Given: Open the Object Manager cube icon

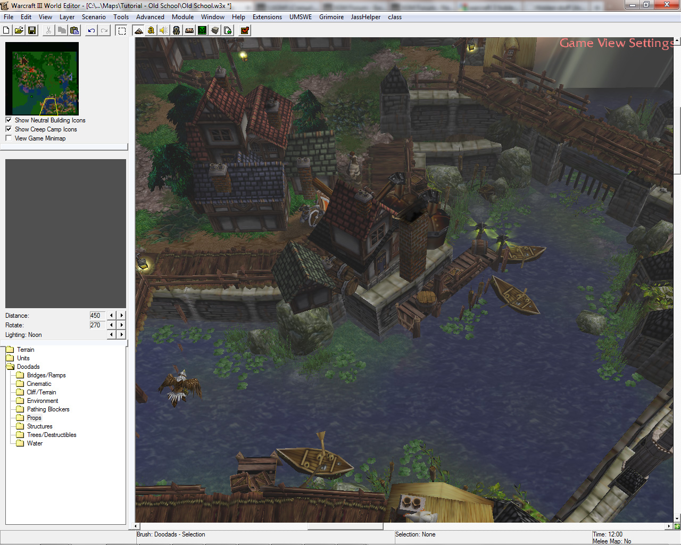Looking at the screenshot, I should tap(215, 30).
